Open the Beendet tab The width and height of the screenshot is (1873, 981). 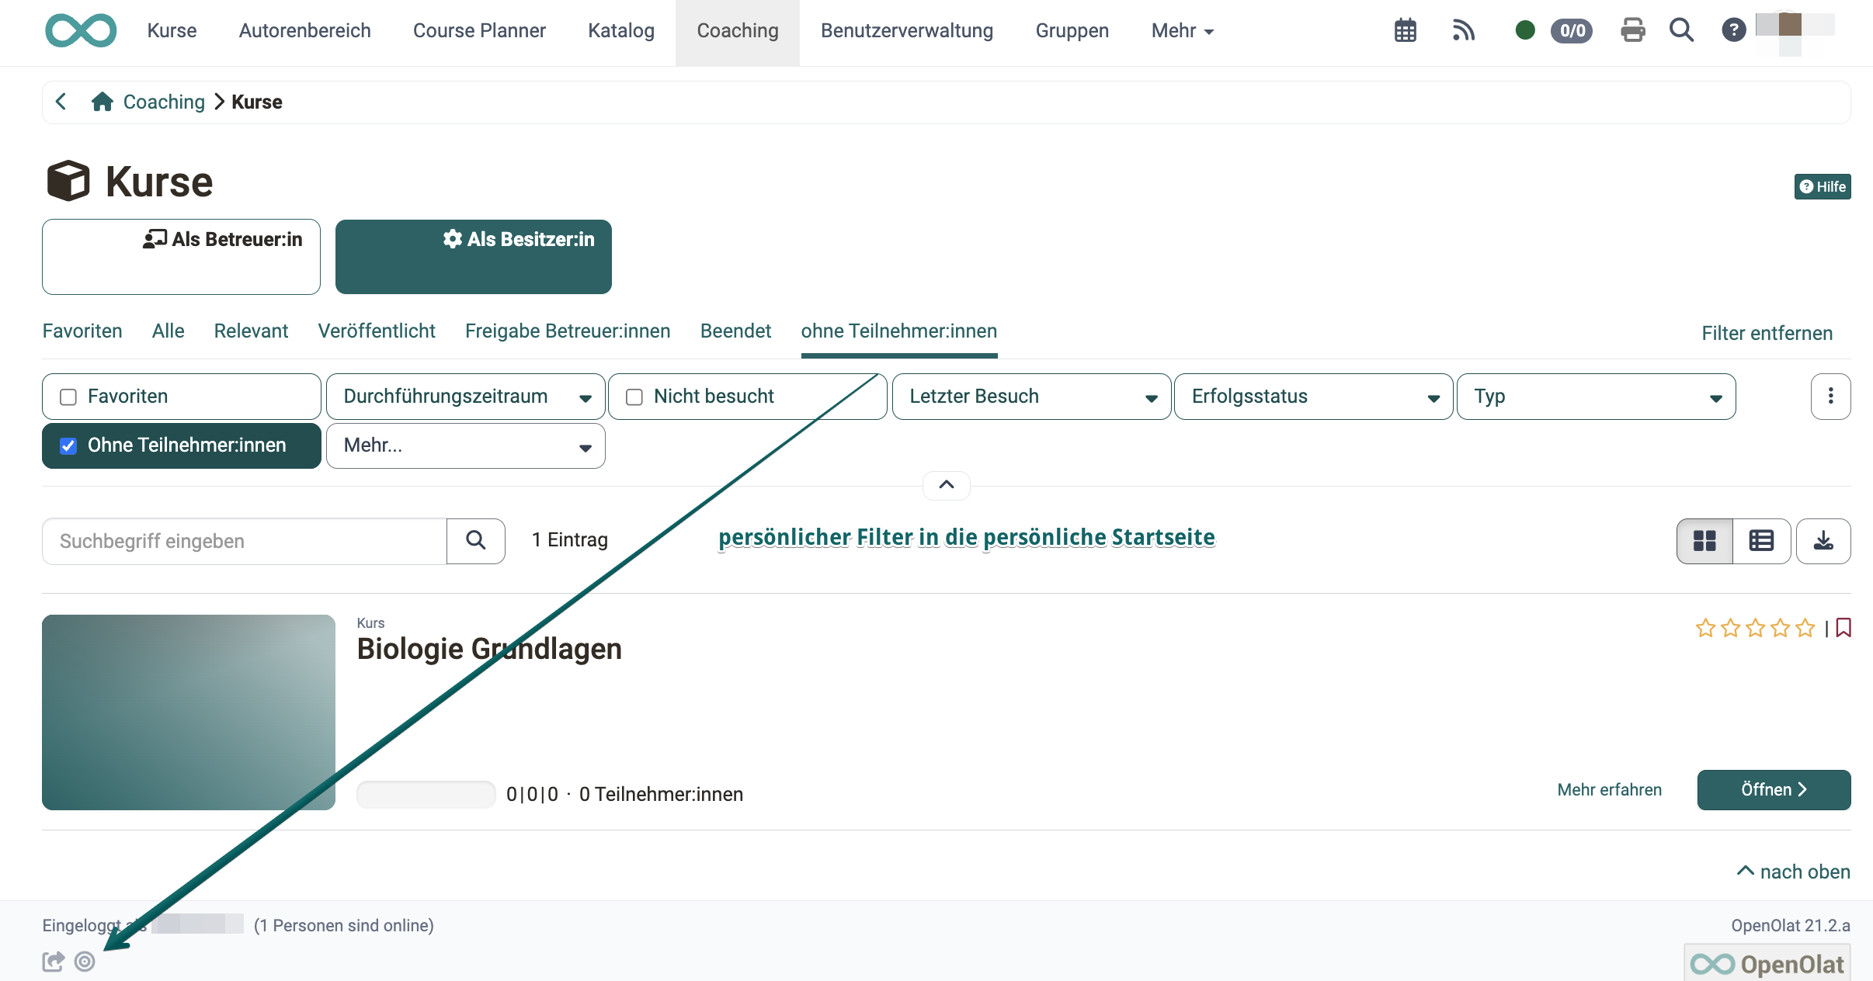coord(735,331)
